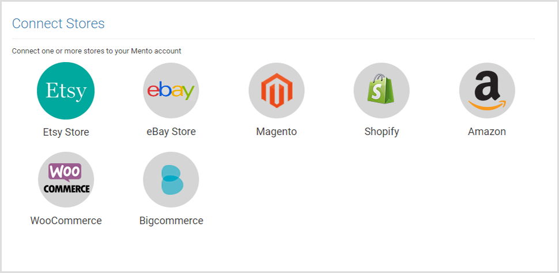Choose the orange Magento logo icon
Image resolution: width=559 pixels, height=273 pixels.
pyautogui.click(x=277, y=91)
